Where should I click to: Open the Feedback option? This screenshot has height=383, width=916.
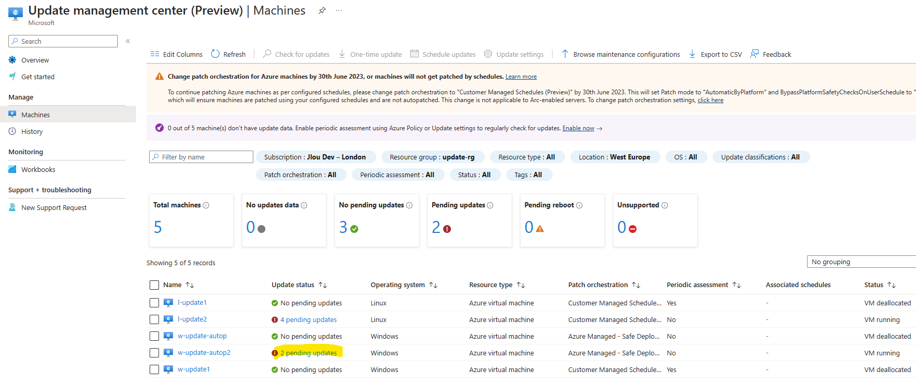pyautogui.click(x=771, y=54)
